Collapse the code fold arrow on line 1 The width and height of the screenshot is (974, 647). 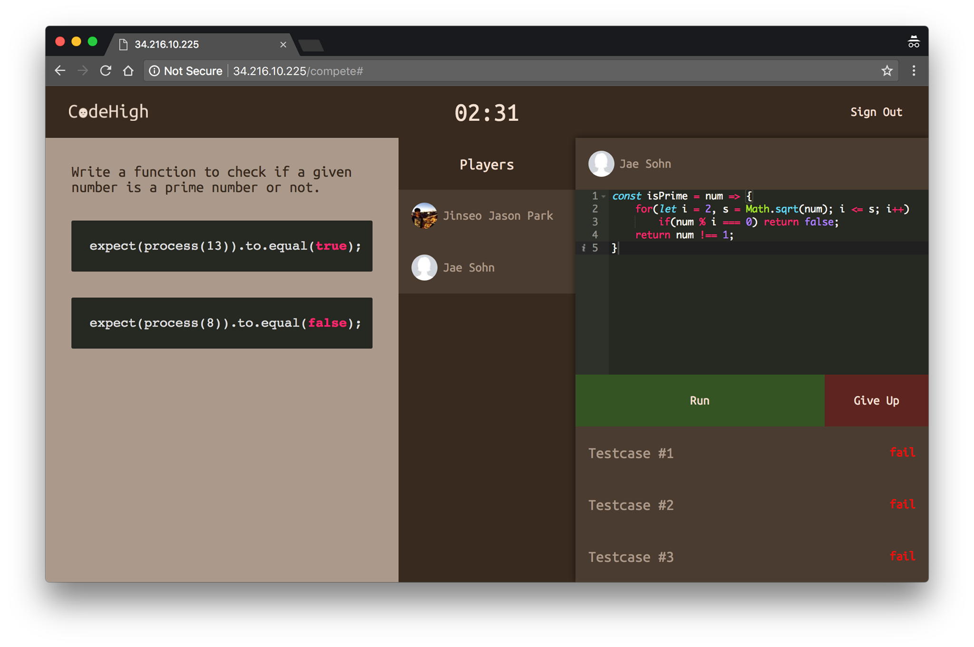(x=604, y=196)
